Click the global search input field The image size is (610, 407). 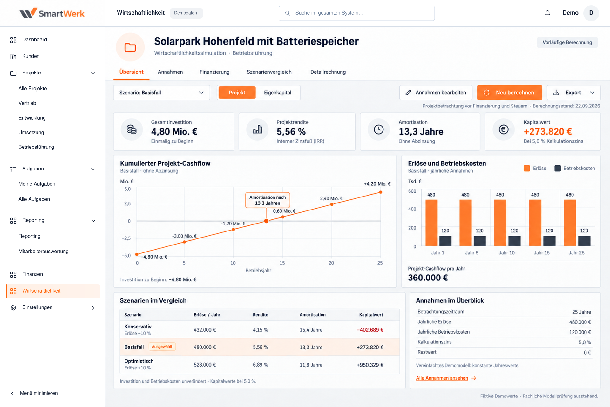pos(357,13)
